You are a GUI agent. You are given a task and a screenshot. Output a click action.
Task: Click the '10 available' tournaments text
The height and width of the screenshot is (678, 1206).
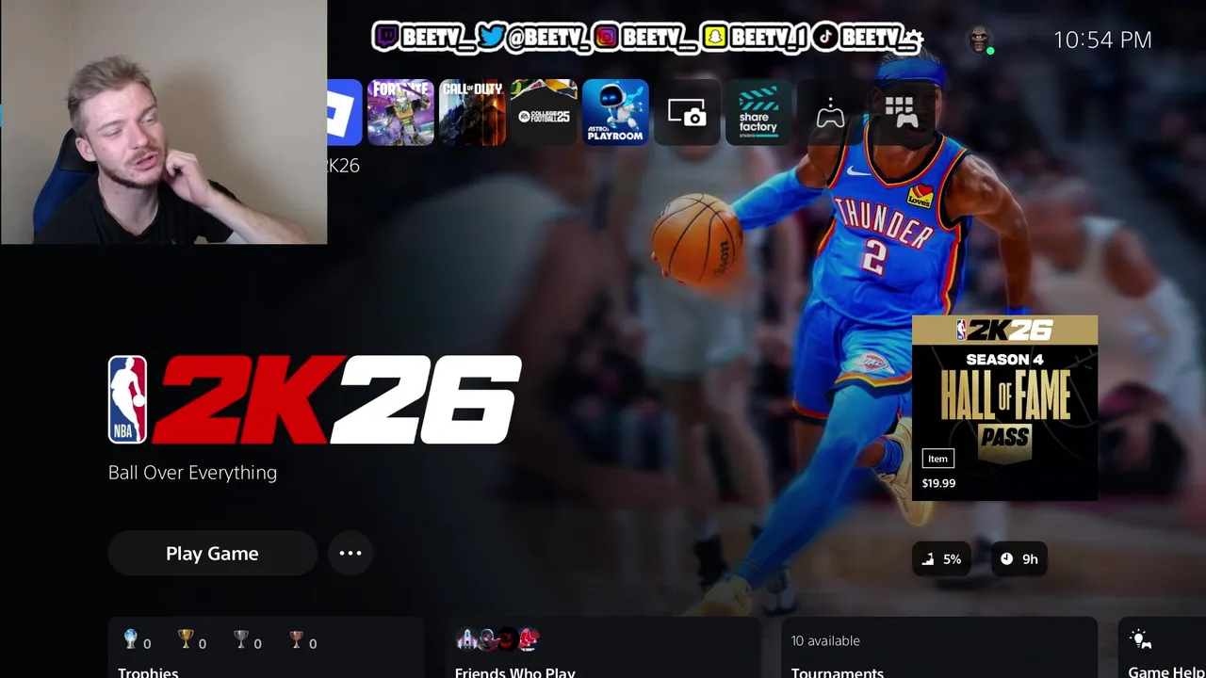[825, 640]
